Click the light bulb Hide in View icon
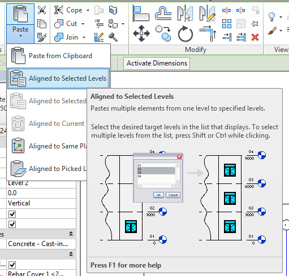 [271, 17]
